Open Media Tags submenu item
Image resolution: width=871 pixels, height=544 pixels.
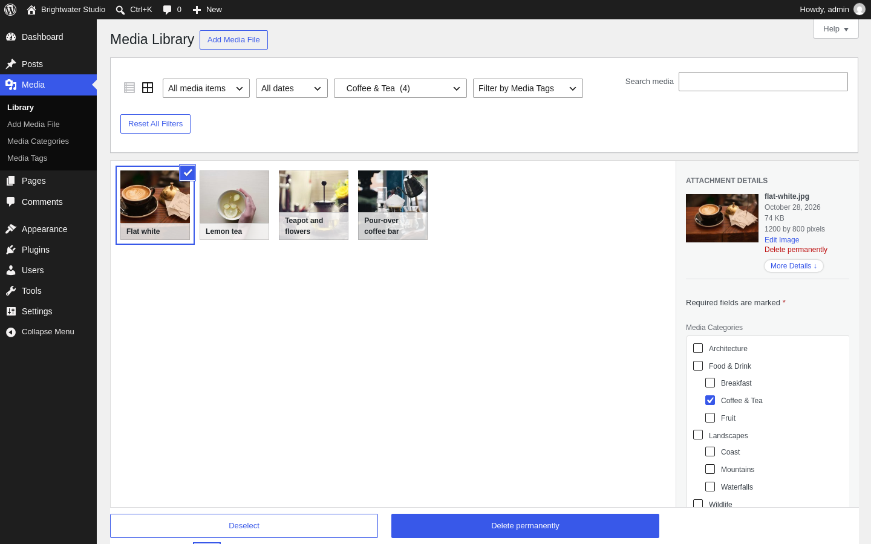(27, 158)
